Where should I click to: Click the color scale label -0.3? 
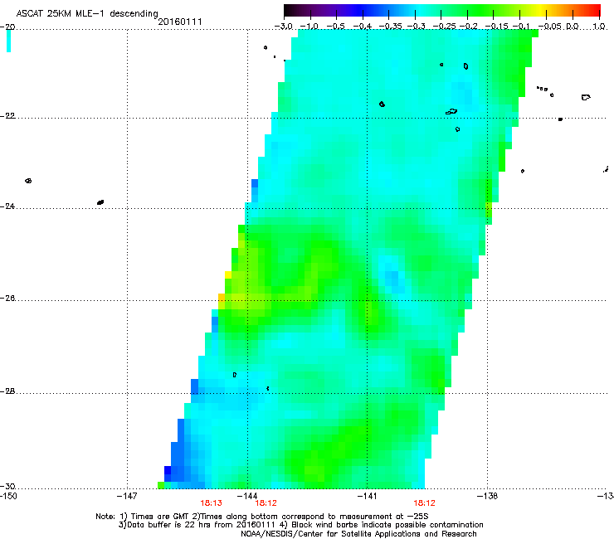coord(416,27)
